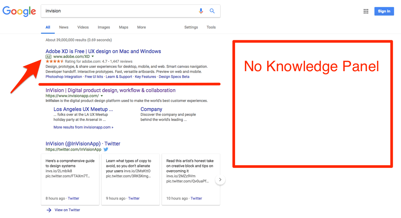Click the Twitter bird icon
401x218 pixels.
point(106,149)
